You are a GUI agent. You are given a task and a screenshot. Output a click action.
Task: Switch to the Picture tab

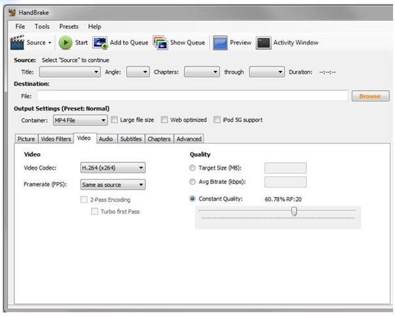26,139
